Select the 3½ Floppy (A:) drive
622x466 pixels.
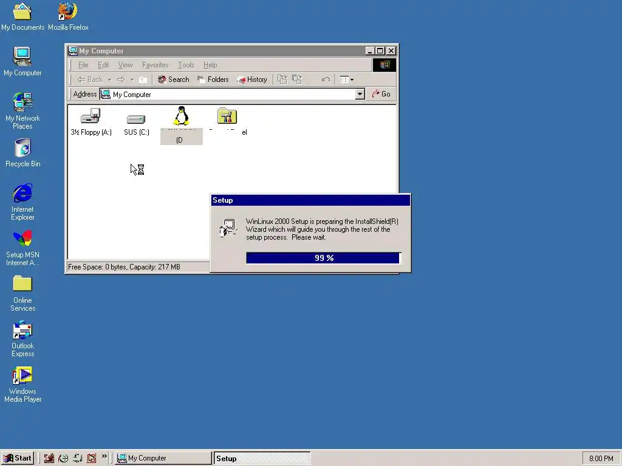[x=91, y=122]
